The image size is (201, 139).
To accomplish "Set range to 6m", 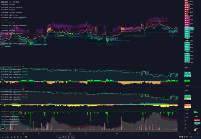I will coord(8,137).
